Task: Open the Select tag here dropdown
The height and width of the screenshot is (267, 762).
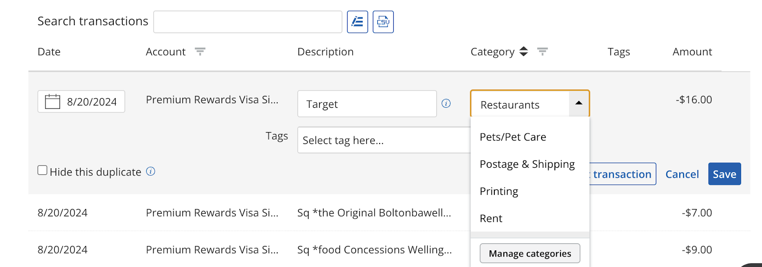Action: pyautogui.click(x=384, y=140)
